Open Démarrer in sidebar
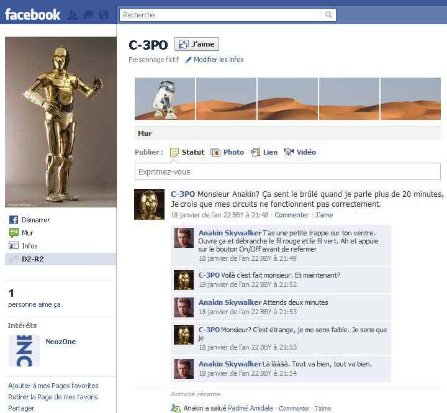This screenshot has height=413, width=447. [x=35, y=220]
